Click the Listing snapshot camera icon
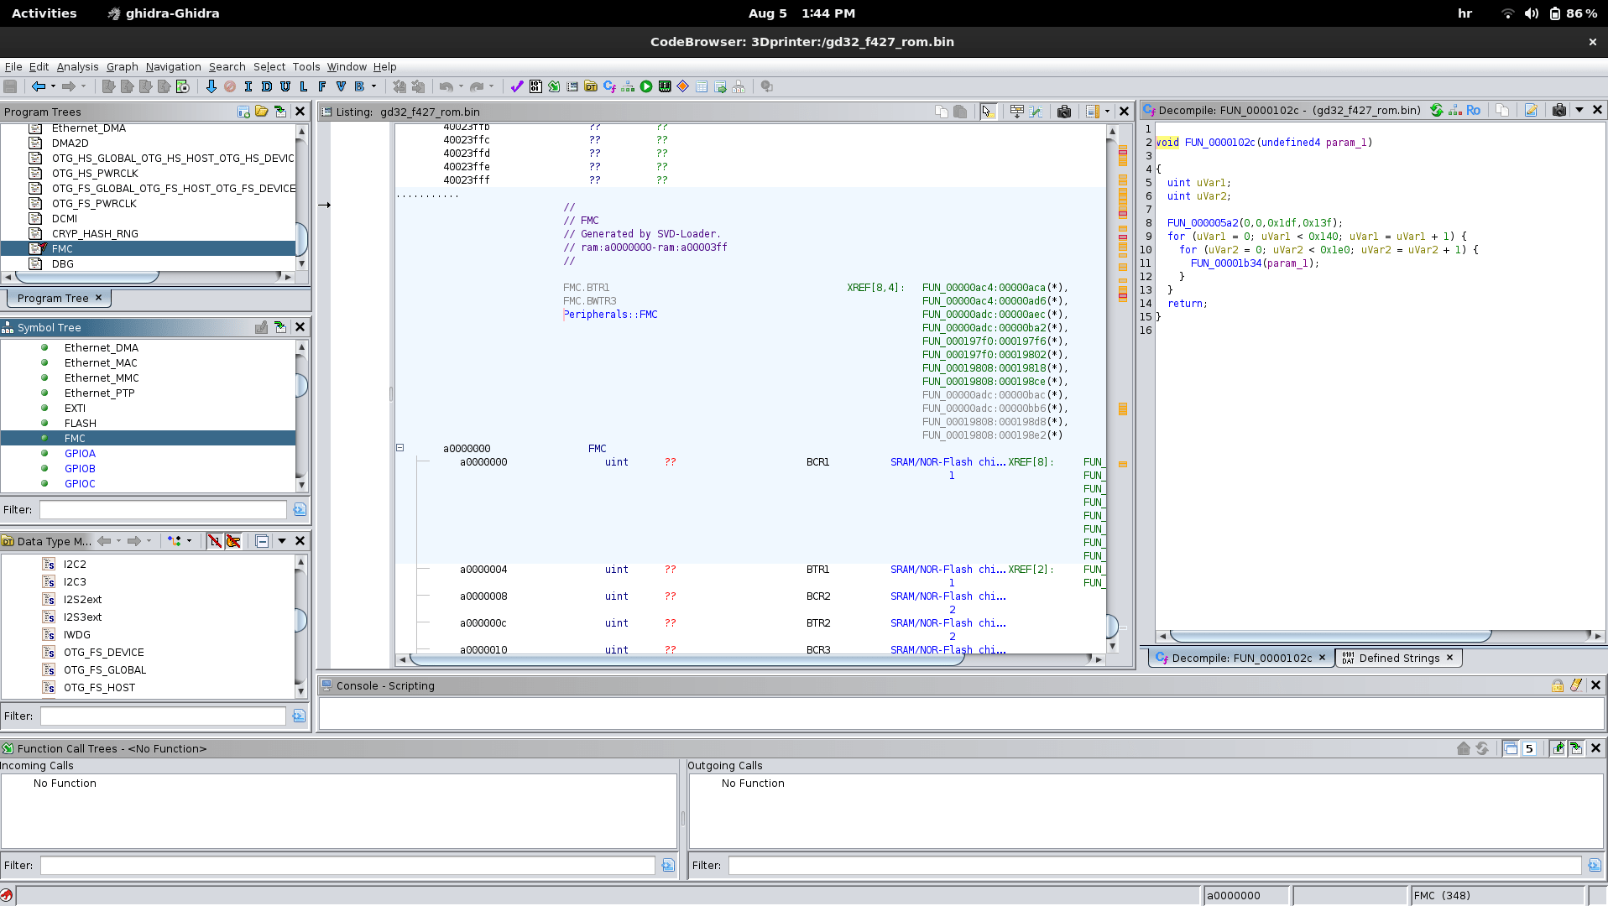This screenshot has height=906, width=1608. click(x=1064, y=112)
